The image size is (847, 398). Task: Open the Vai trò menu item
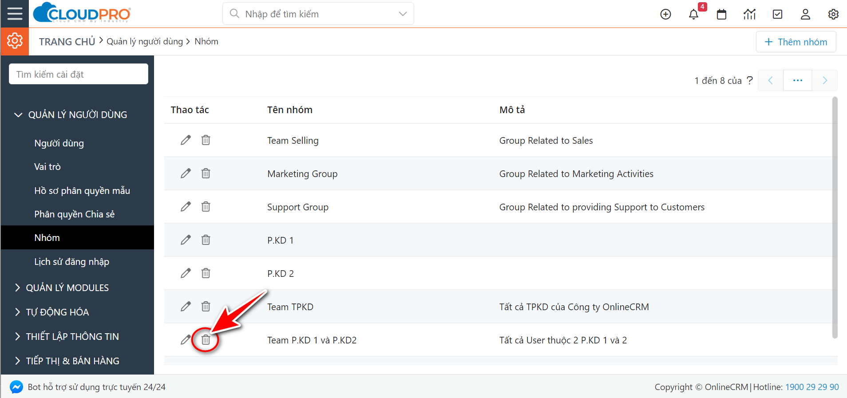point(47,167)
